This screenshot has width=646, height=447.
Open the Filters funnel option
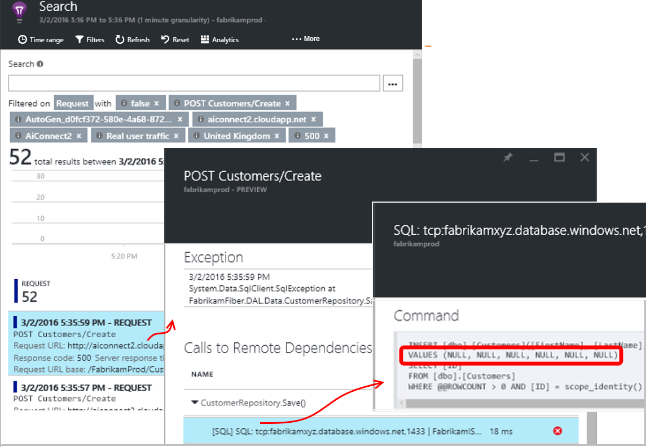pyautogui.click(x=89, y=39)
